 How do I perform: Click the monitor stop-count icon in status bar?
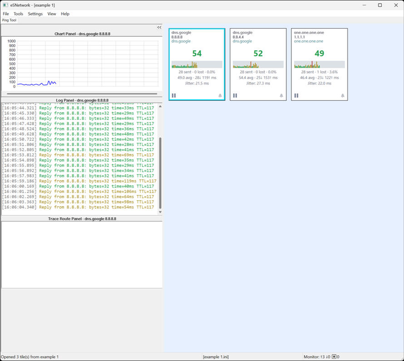click(334, 357)
